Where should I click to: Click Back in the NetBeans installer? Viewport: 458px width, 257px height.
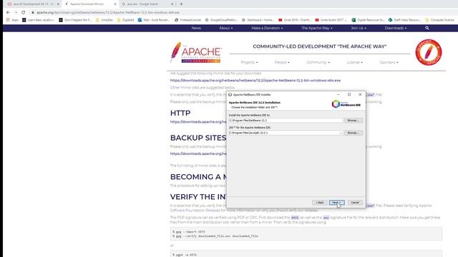[x=320, y=203]
